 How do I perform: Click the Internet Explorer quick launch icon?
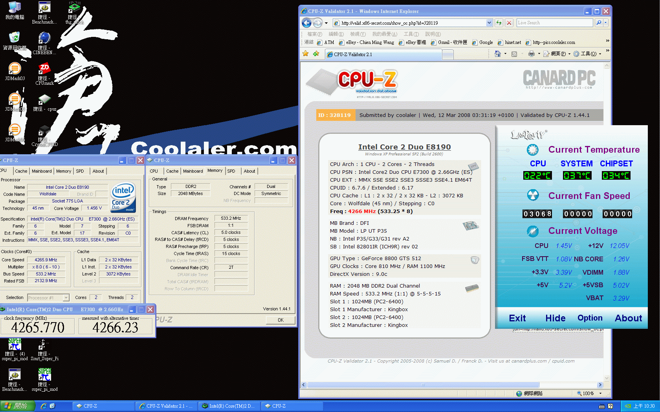coord(44,406)
